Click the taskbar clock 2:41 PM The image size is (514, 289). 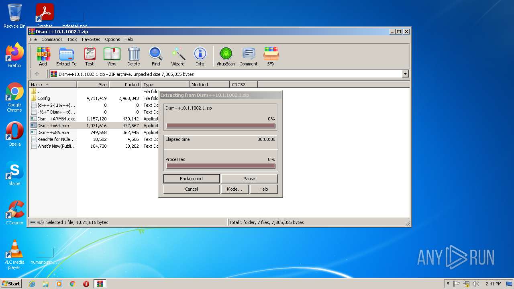(493, 284)
